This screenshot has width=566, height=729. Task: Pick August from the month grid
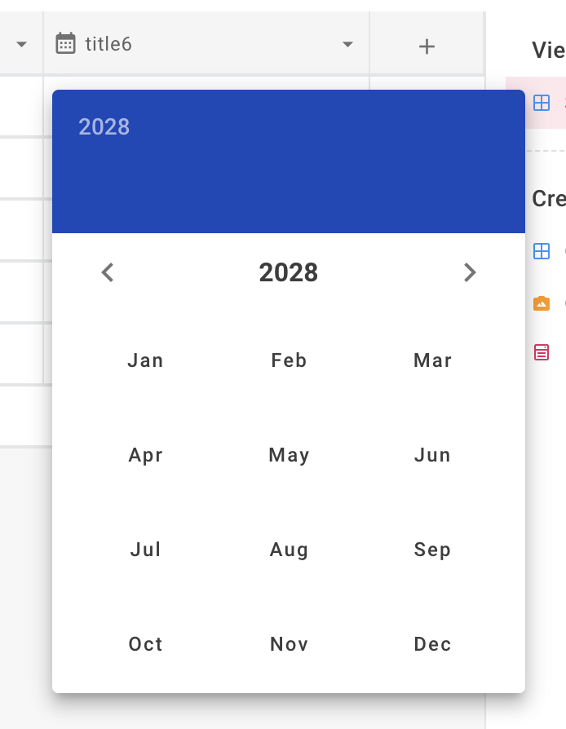click(x=289, y=549)
